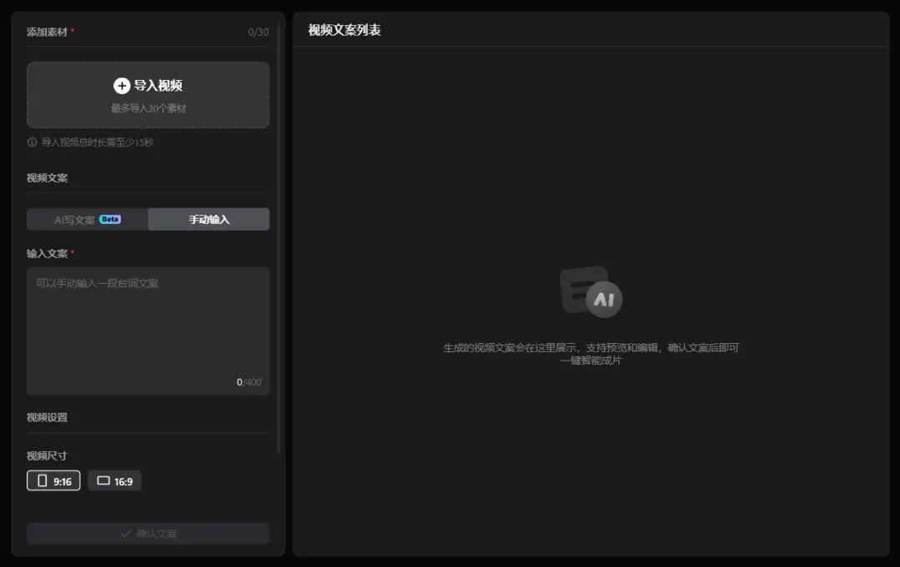Click the AI placeholder icon in the list area
Viewport: 900px width, 567px height.
point(591,291)
